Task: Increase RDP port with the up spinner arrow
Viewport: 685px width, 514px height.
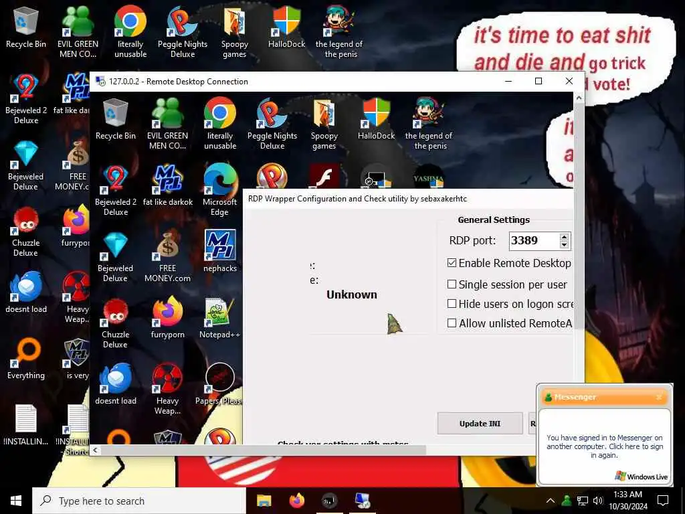Action: point(564,238)
